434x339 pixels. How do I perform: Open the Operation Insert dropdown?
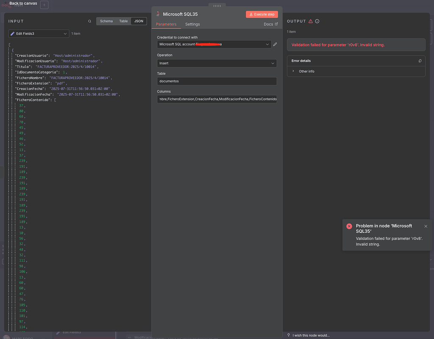pyautogui.click(x=217, y=63)
